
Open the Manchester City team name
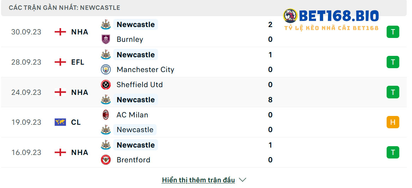click(x=145, y=70)
